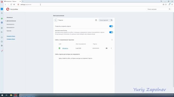Image resolution: width=174 pixels, height=97 pixels.
Task: Collapse the Дополнительно section
Action: [x=11, y=21]
